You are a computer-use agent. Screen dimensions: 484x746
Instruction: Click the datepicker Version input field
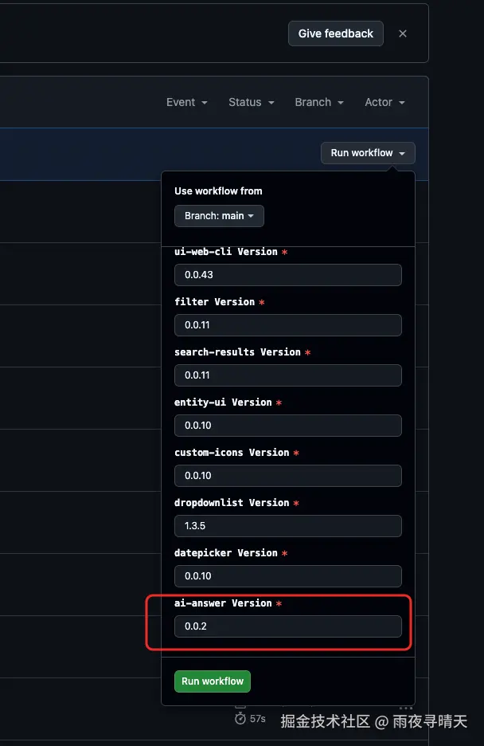[287, 576]
